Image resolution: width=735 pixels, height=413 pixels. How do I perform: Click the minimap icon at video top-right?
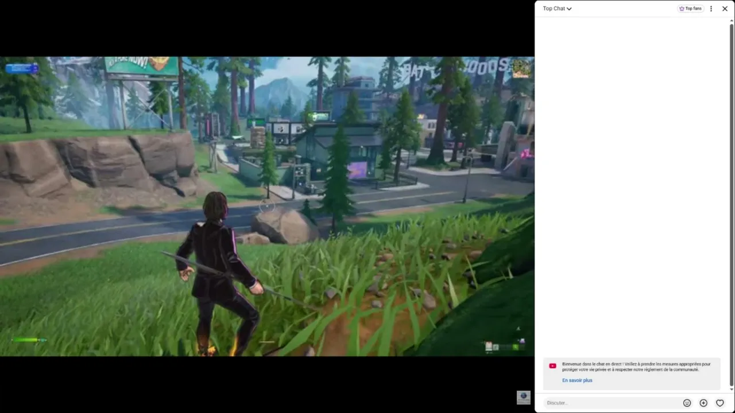click(x=521, y=68)
